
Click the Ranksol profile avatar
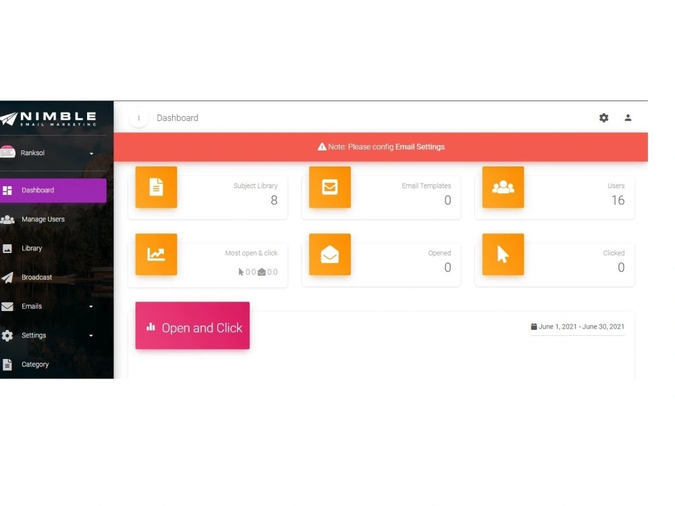(7, 152)
